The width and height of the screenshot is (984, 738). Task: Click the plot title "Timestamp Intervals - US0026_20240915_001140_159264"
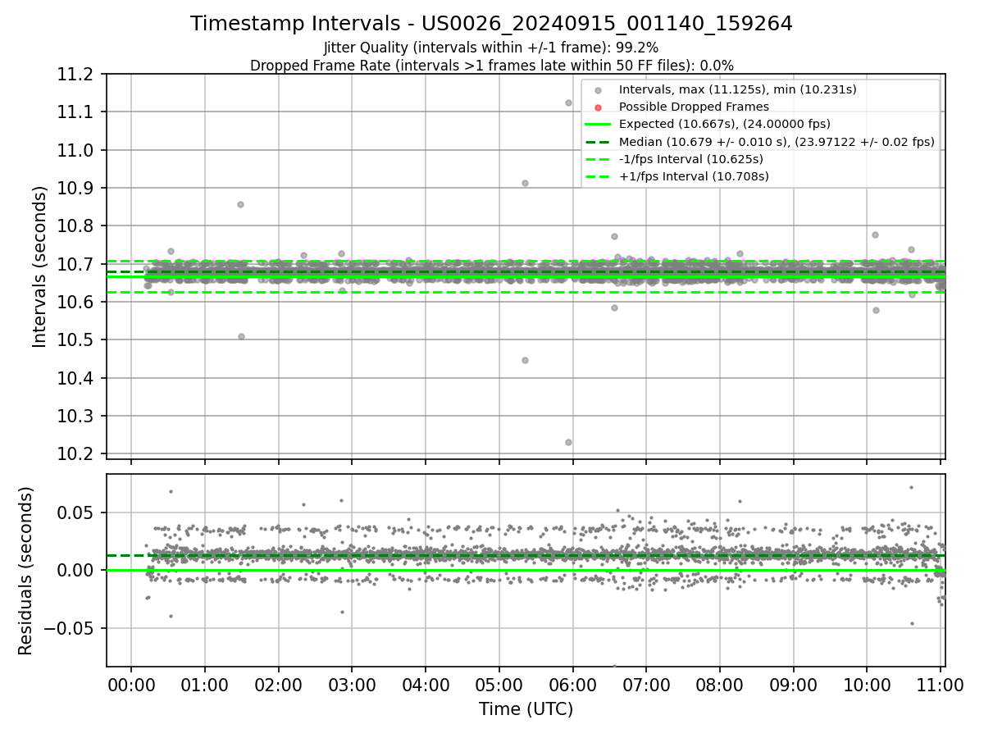491,25
